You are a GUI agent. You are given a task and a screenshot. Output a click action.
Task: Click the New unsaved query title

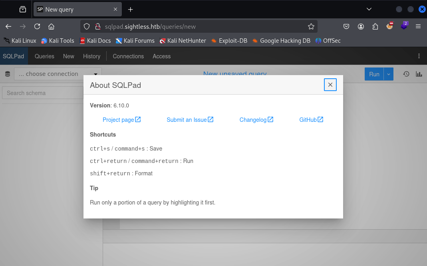point(235,73)
